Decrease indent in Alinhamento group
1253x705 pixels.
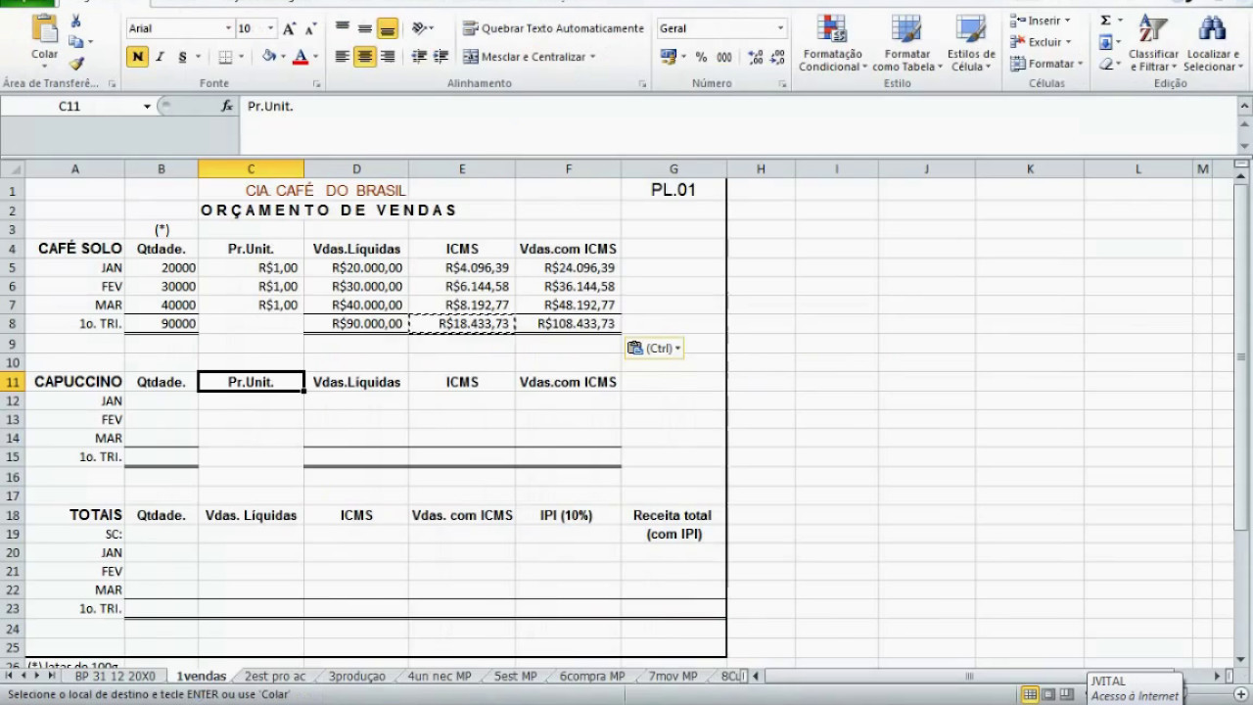[x=418, y=57]
